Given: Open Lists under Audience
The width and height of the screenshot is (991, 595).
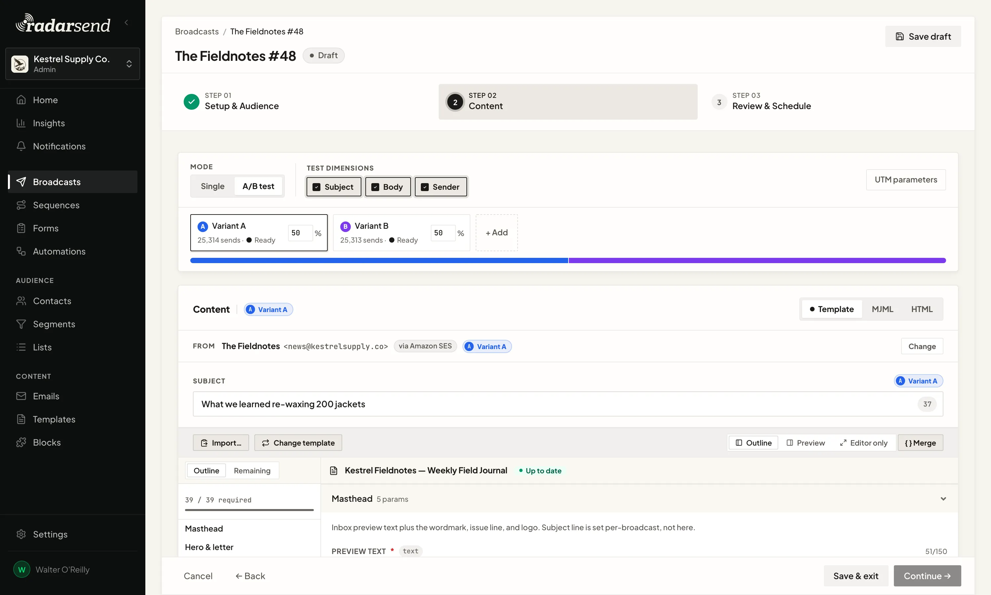Looking at the screenshot, I should coord(72,347).
